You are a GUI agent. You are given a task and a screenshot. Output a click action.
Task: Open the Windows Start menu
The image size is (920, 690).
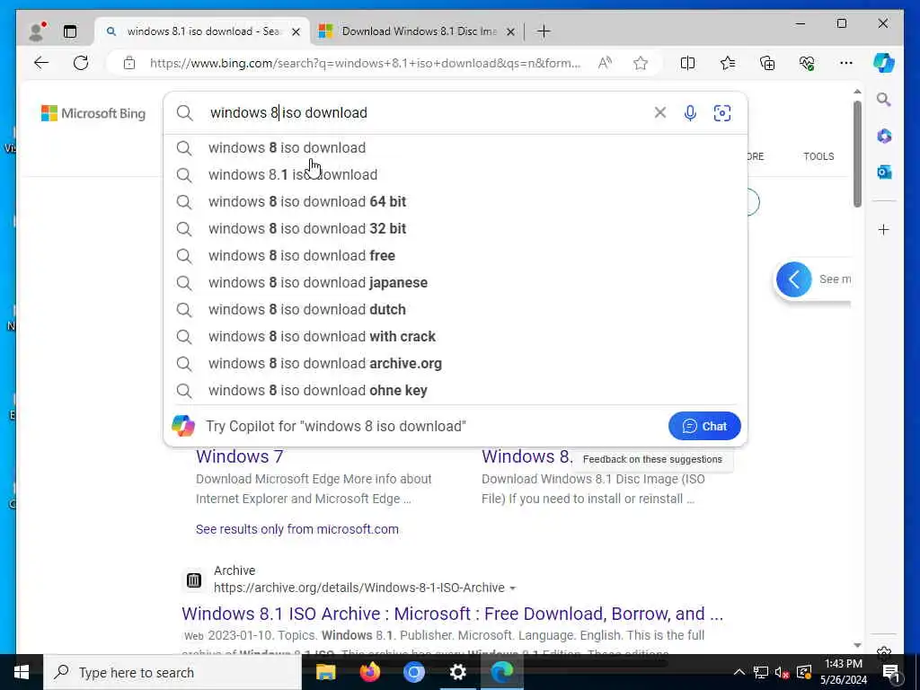(22, 672)
